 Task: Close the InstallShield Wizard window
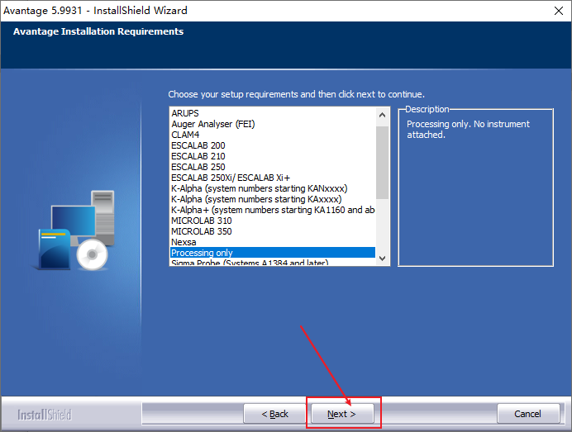558,11
